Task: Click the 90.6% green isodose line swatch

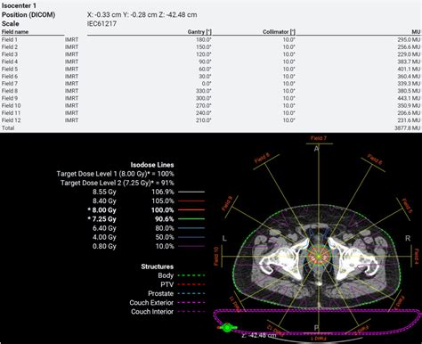Action: click(191, 219)
